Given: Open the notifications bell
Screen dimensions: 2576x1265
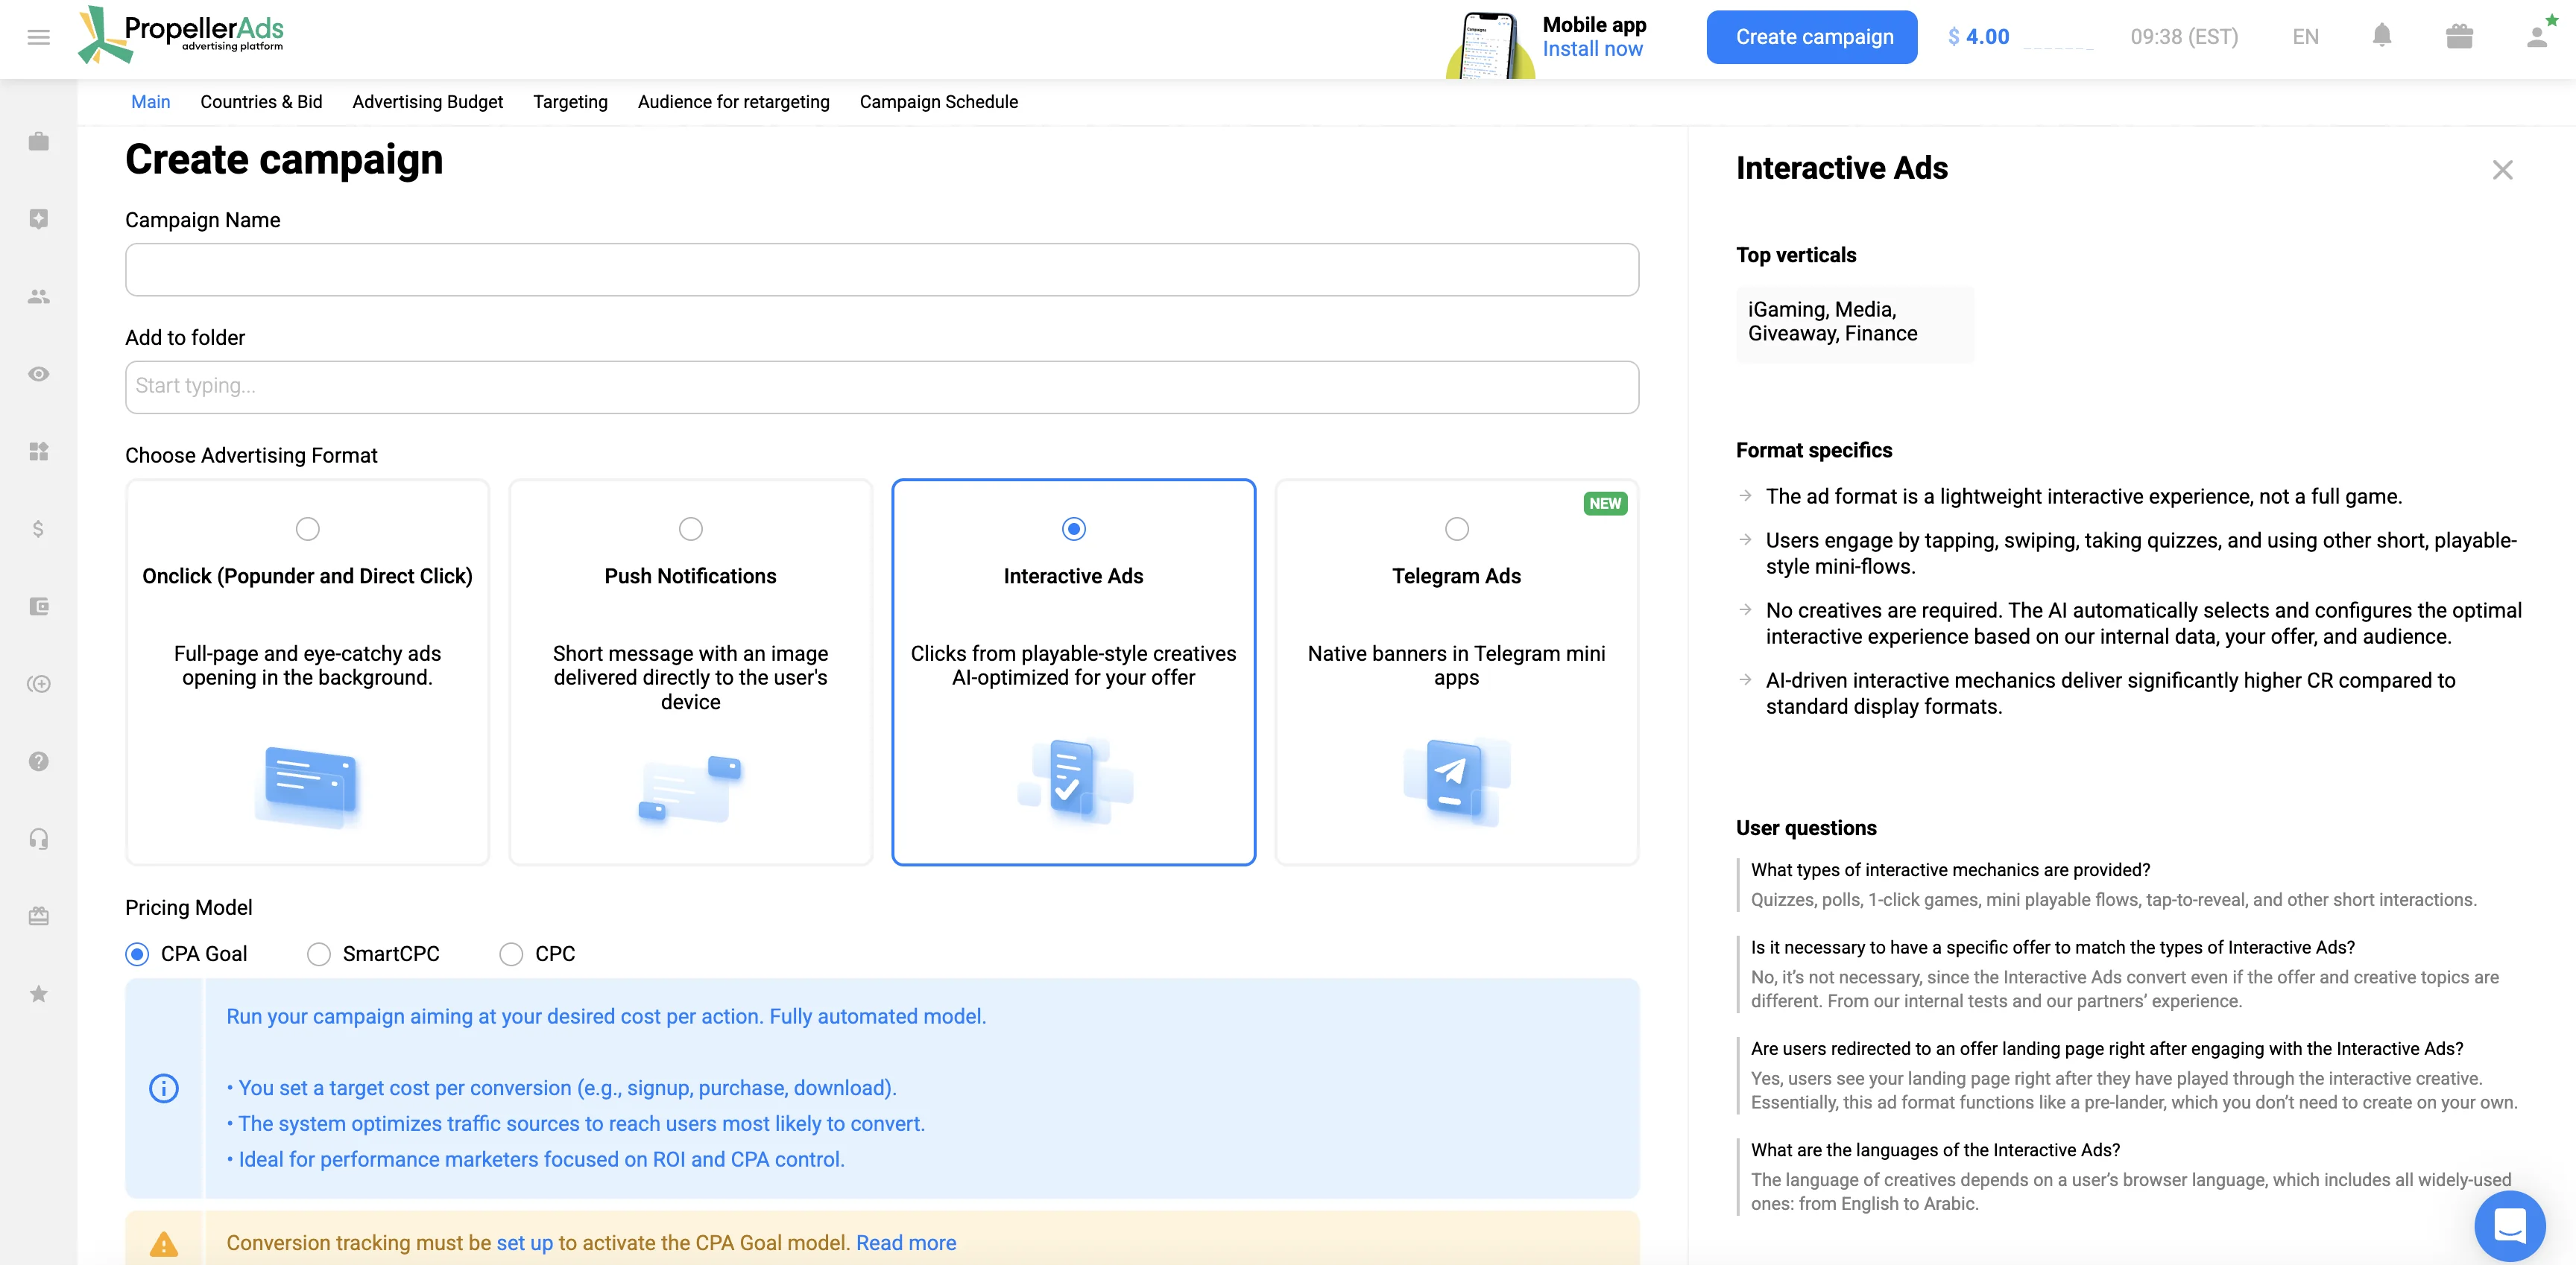Looking at the screenshot, I should point(2382,36).
